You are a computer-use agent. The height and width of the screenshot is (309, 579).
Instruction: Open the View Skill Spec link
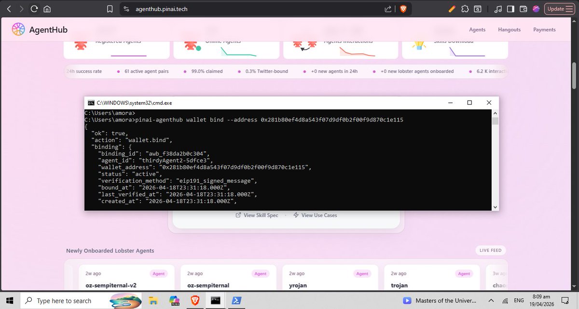(x=257, y=215)
